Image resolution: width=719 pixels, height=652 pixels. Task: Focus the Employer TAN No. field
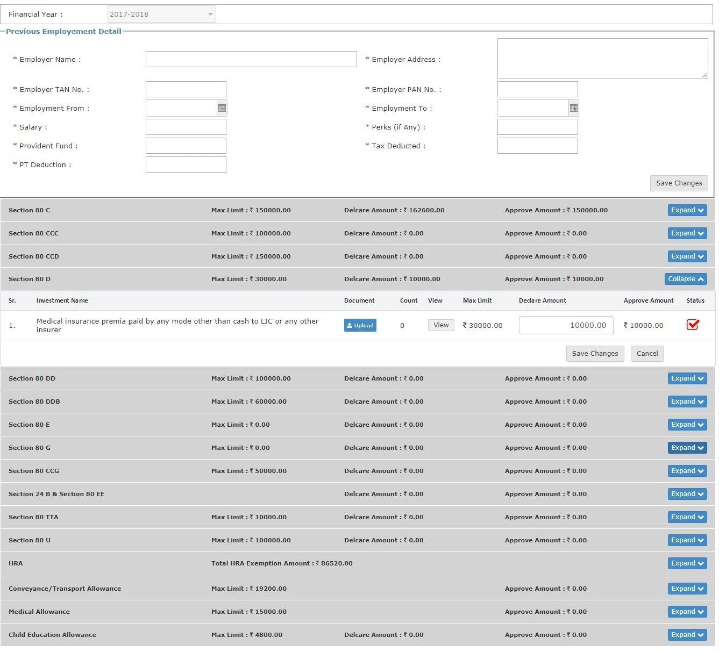[186, 89]
